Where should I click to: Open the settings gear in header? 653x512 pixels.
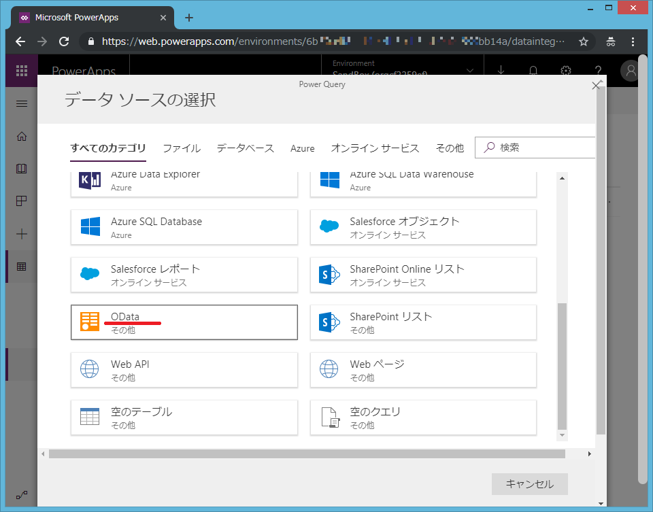(x=565, y=70)
